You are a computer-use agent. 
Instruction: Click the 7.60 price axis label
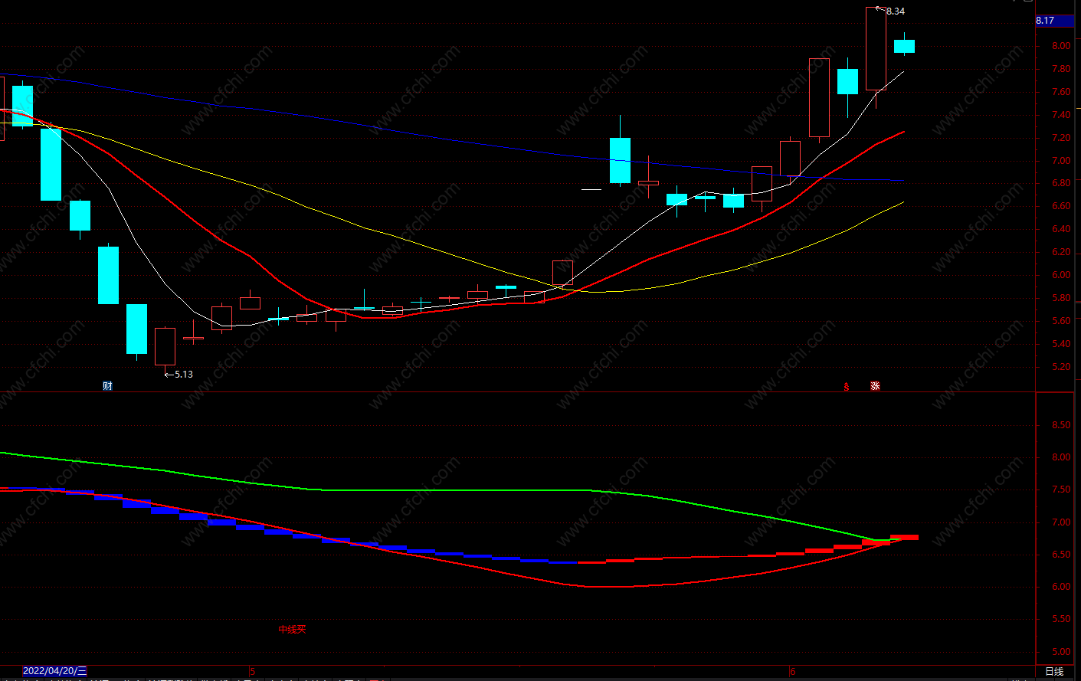(1061, 92)
